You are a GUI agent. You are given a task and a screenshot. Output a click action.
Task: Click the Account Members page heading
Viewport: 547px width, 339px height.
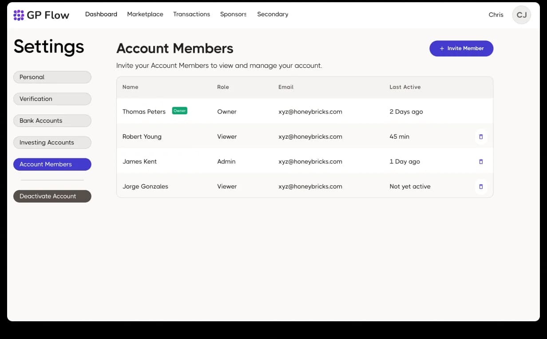click(175, 48)
